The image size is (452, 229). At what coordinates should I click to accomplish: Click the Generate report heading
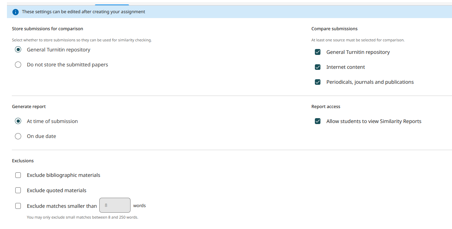[29, 107]
